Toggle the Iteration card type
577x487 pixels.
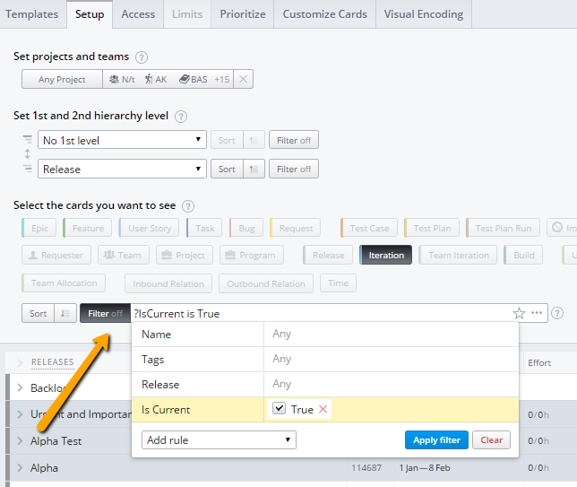[x=385, y=255]
